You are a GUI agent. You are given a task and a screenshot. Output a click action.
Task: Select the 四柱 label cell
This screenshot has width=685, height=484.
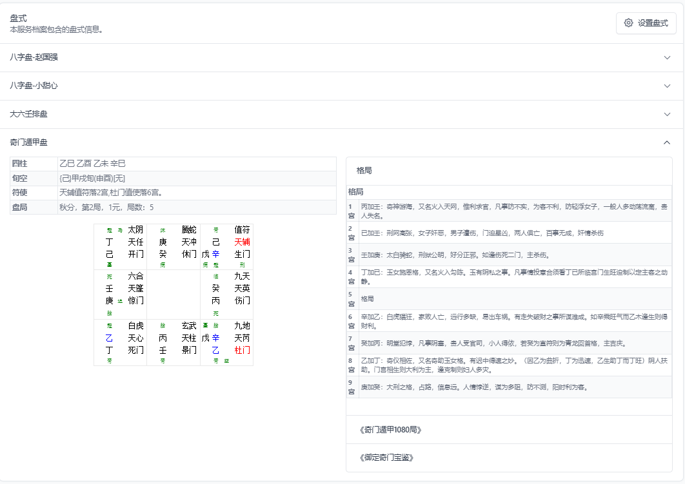tap(34, 164)
